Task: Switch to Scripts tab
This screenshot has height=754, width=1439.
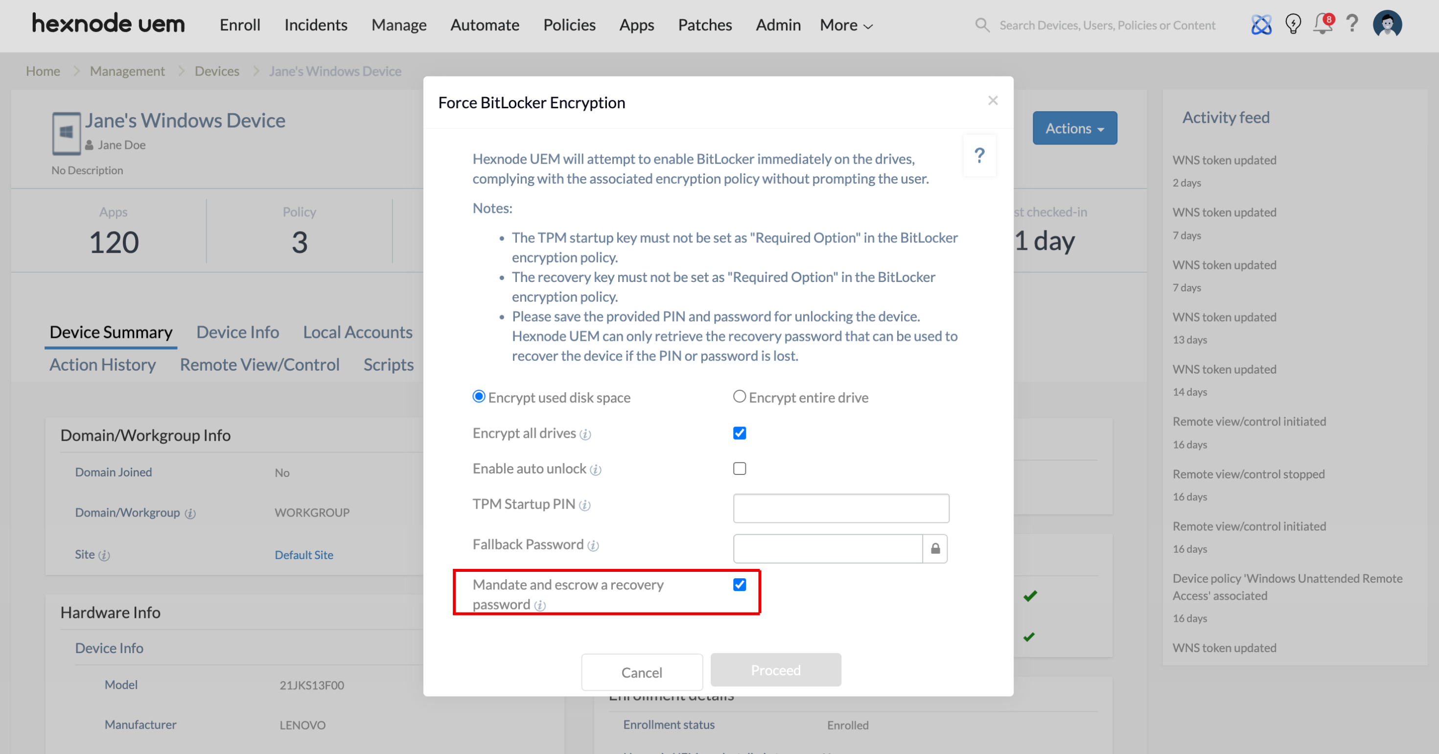Action: point(388,364)
